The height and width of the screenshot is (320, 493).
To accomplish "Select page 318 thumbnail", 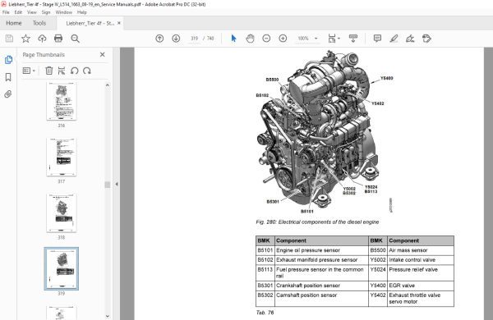I will (62, 213).
